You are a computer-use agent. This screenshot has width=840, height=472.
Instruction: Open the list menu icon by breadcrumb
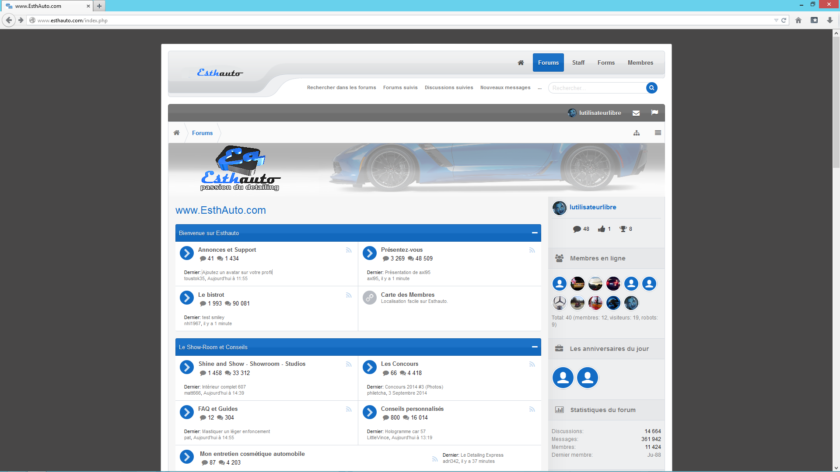click(658, 133)
